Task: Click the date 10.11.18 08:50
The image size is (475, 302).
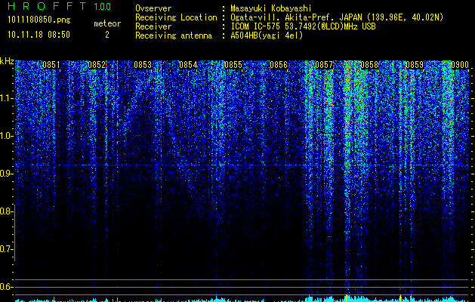Action: [39, 35]
